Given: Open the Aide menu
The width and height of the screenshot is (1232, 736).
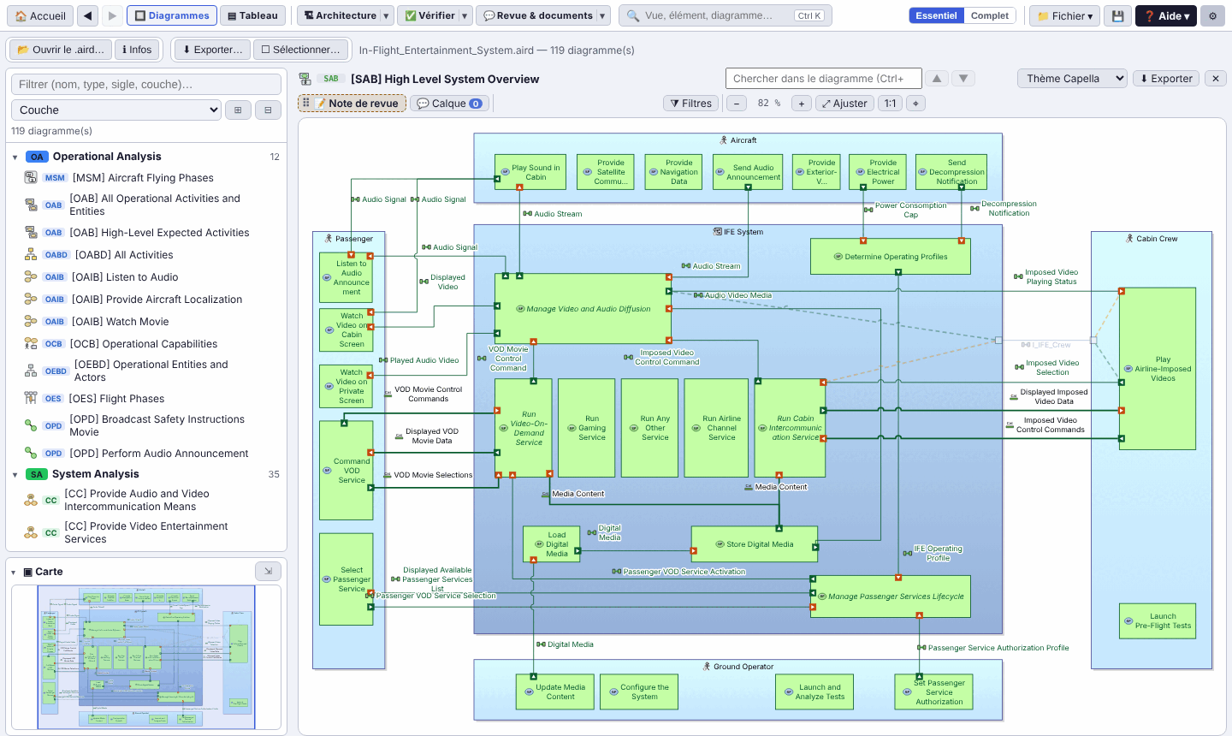Looking at the screenshot, I should 1166,15.
